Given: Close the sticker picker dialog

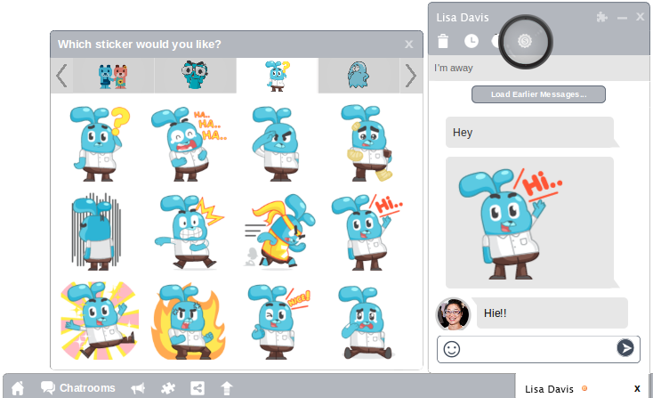Looking at the screenshot, I should click(409, 45).
